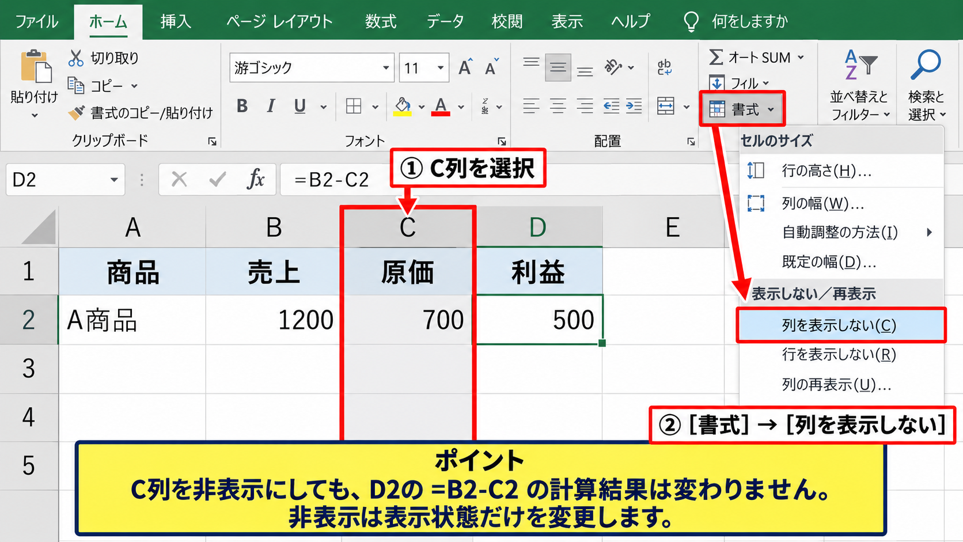Click the Wrap Text icon
Image resolution: width=963 pixels, height=542 pixels.
point(665,67)
